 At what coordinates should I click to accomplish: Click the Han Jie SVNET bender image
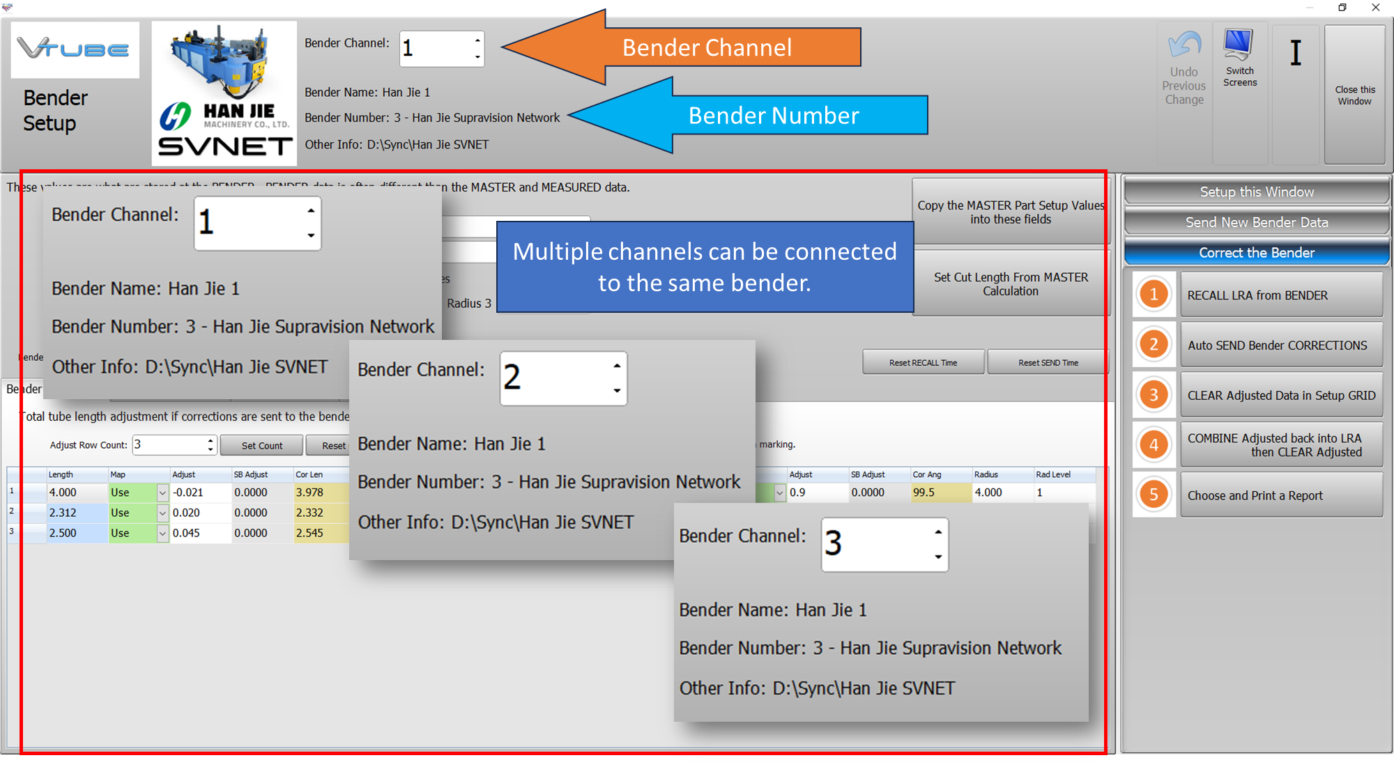224,93
